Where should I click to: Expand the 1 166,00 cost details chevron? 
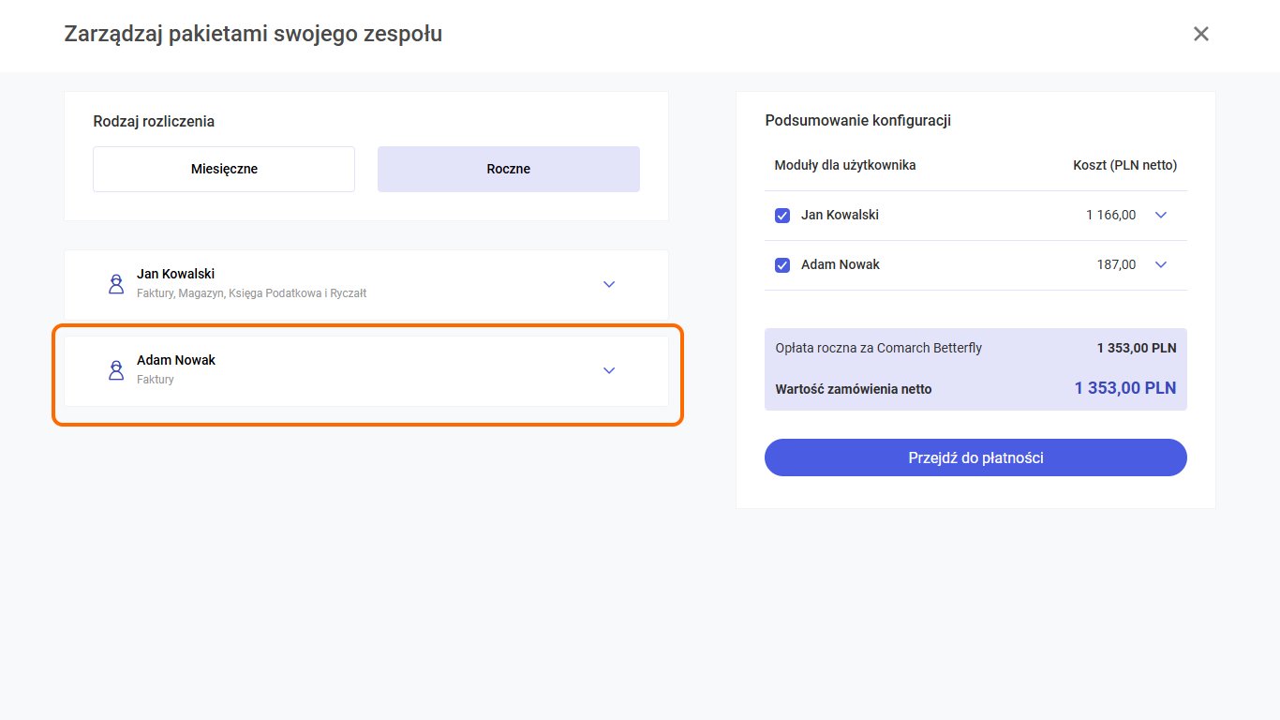[x=1161, y=216]
